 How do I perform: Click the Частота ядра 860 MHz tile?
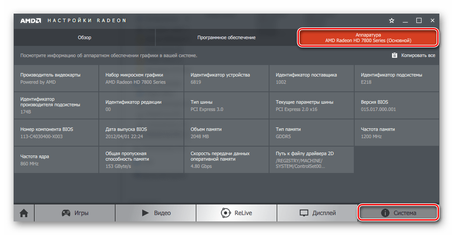pos(56,160)
